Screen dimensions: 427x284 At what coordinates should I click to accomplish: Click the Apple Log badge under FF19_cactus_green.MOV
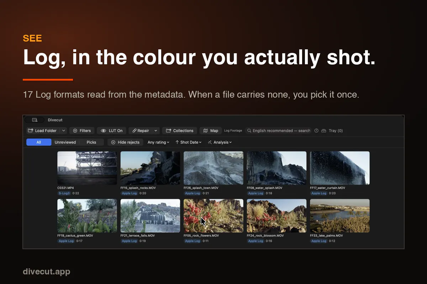(66, 241)
